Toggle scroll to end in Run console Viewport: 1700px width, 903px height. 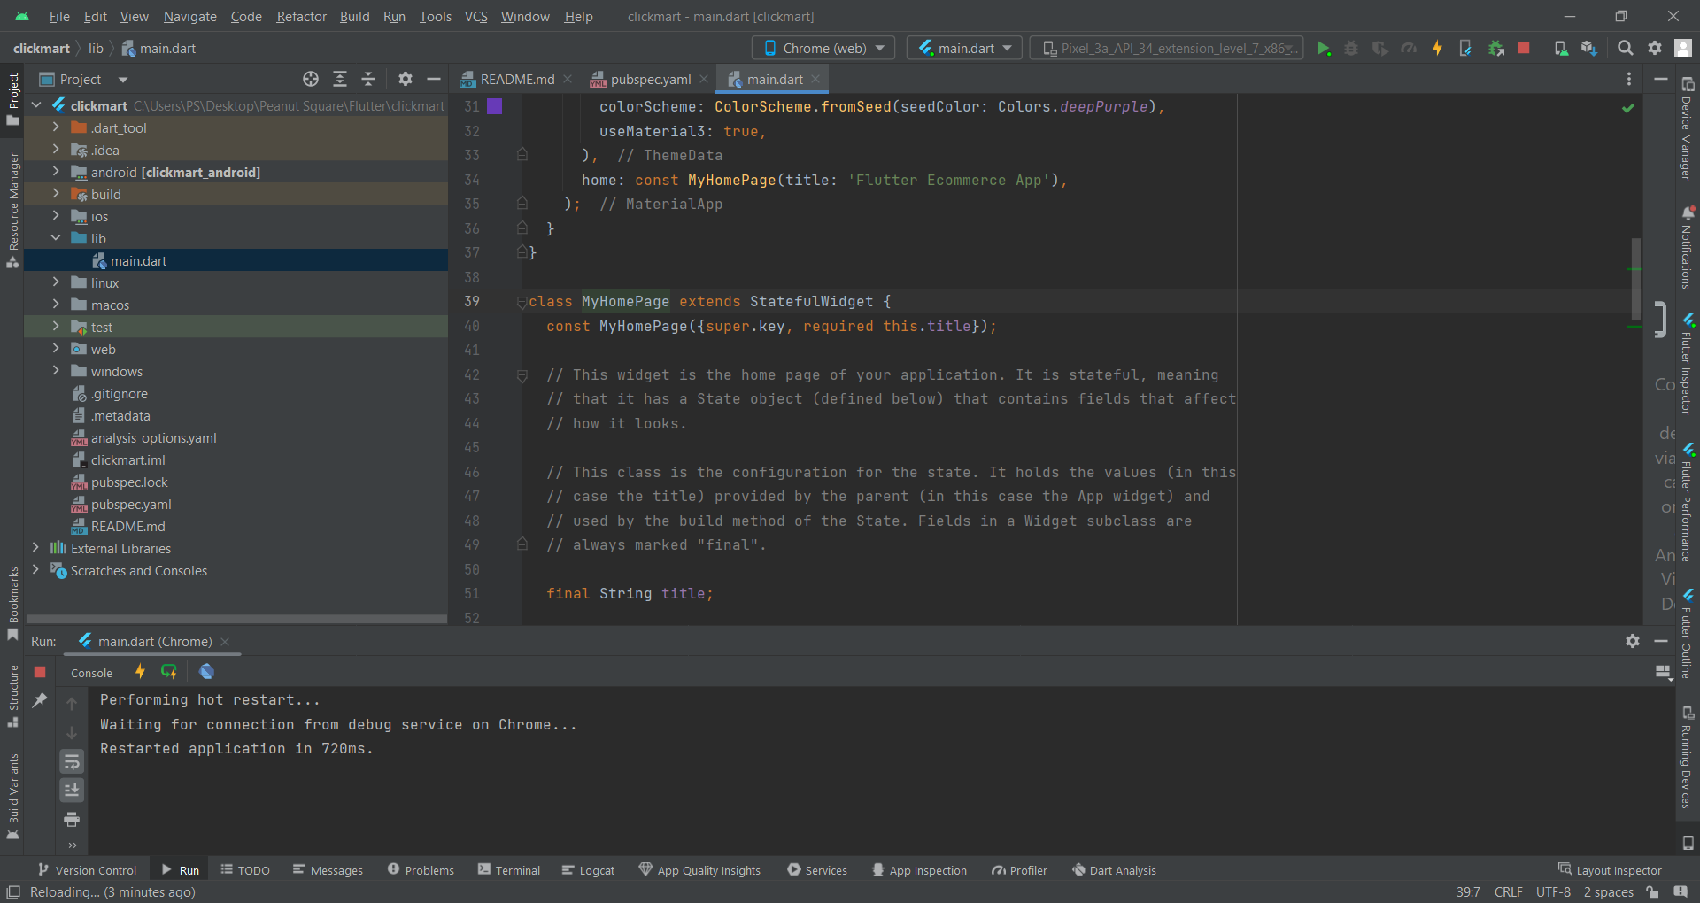coord(72,790)
